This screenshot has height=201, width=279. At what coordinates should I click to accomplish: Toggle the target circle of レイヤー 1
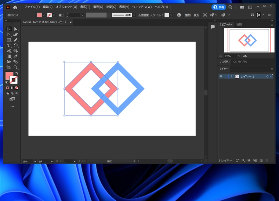pos(267,76)
